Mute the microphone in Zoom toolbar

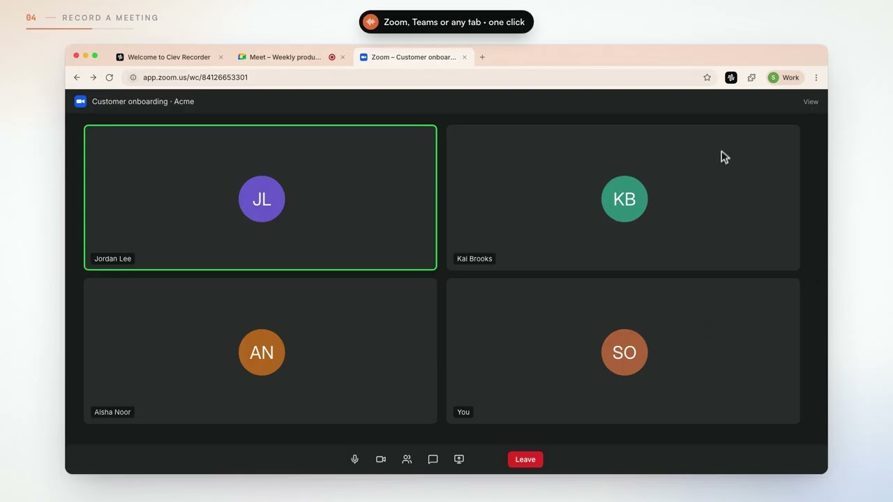click(354, 459)
